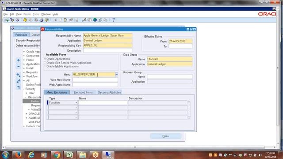Select the Define item in the tree
The image size is (283, 159).
[x=34, y=101]
